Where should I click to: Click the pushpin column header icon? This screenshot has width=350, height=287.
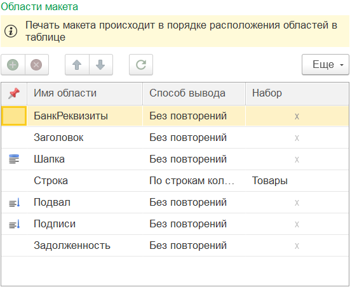14,93
